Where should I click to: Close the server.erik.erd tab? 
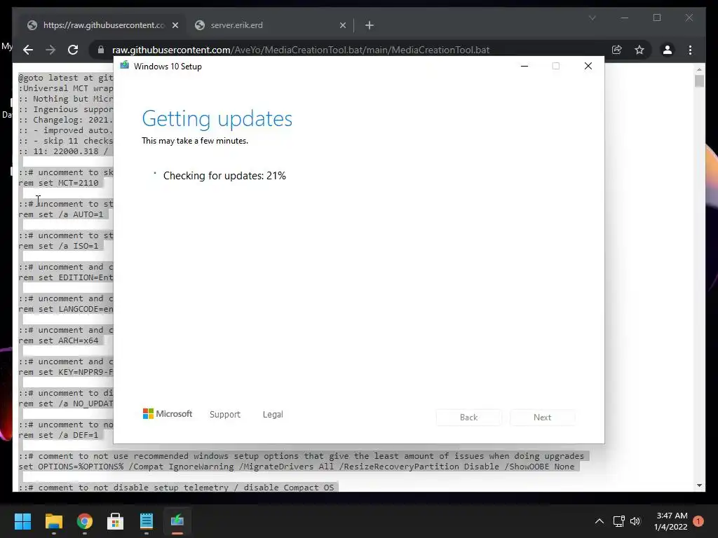pos(342,26)
